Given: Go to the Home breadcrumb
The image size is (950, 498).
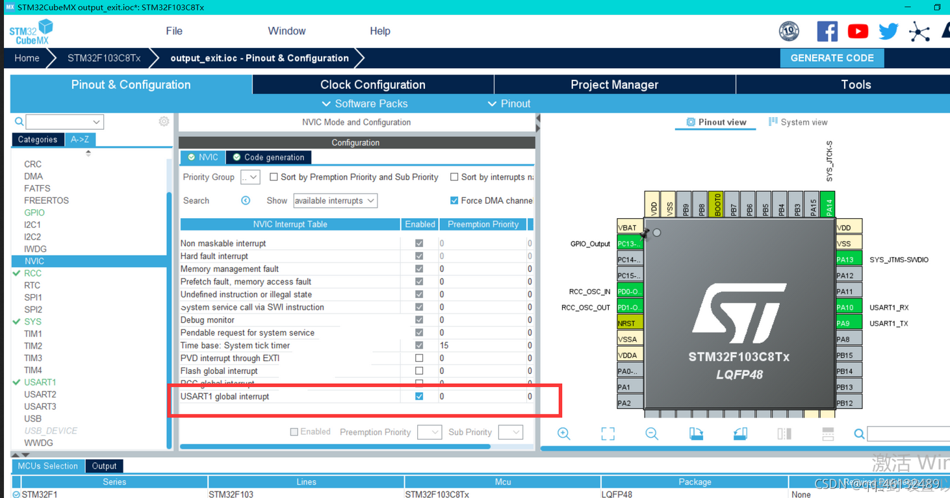Looking at the screenshot, I should pos(27,58).
